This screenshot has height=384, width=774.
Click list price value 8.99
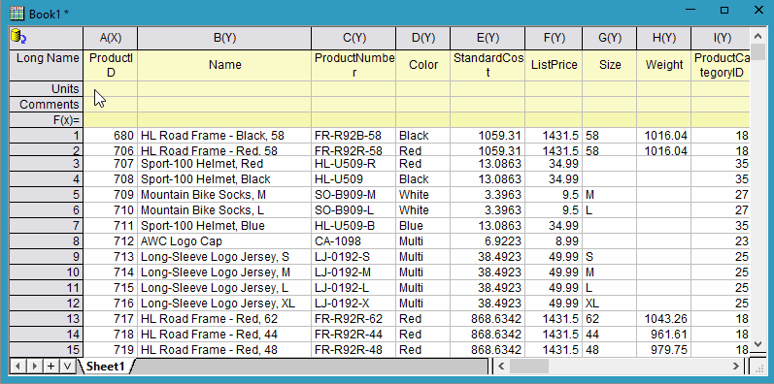[x=554, y=241]
